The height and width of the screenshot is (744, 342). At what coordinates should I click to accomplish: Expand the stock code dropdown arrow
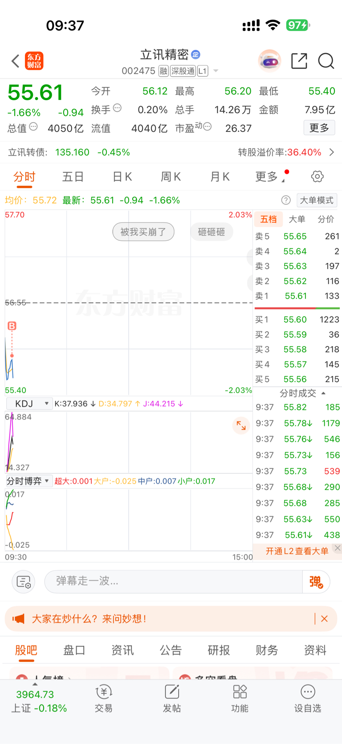[216, 71]
